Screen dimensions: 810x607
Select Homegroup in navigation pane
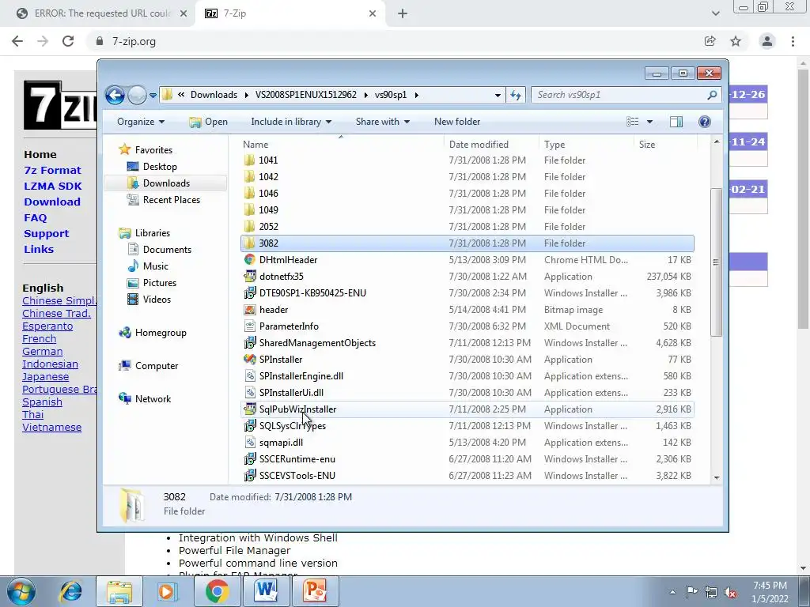[160, 333]
